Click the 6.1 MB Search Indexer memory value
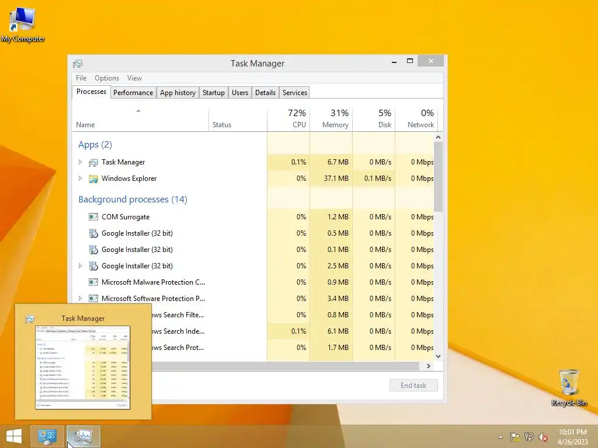This screenshot has height=448, width=598. (338, 331)
